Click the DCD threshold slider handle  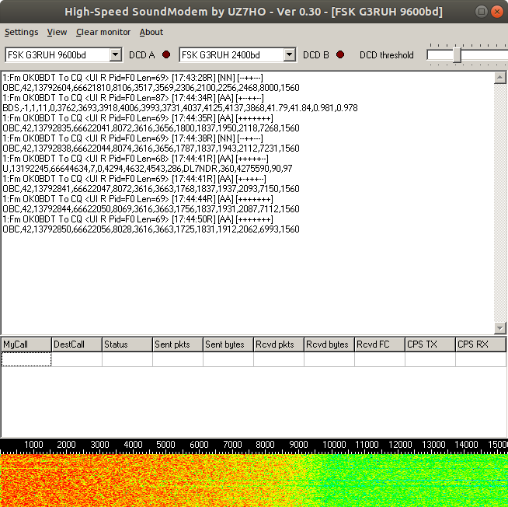pyautogui.click(x=457, y=55)
